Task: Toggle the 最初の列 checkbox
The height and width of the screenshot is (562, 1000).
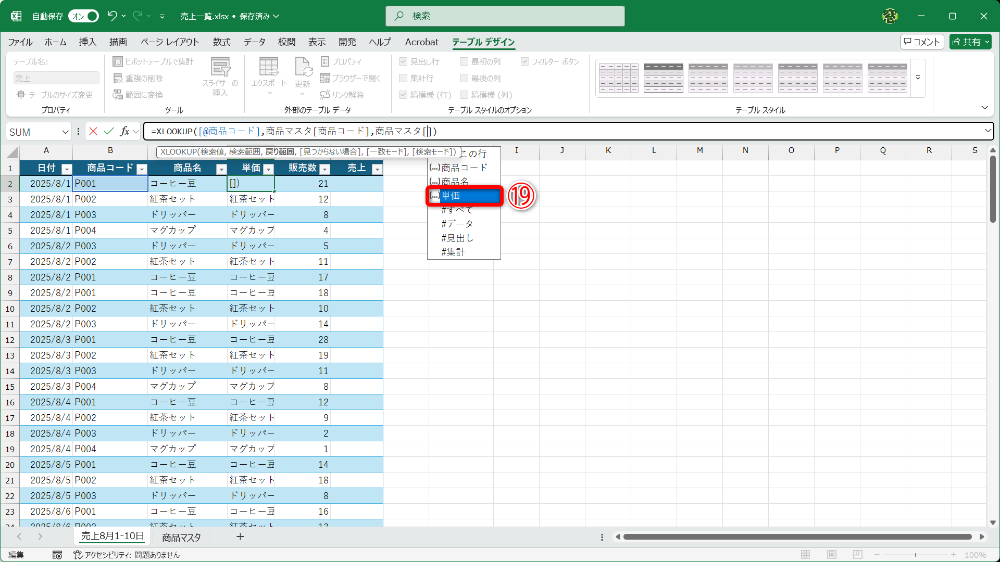Action: [x=464, y=61]
